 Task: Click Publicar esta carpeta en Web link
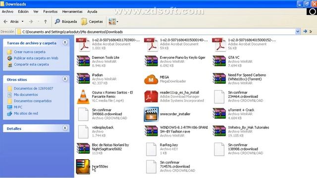(x=36, y=58)
